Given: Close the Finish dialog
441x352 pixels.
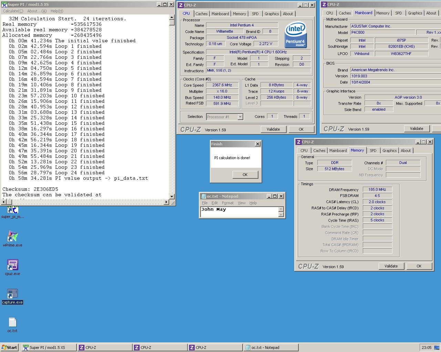Looking at the screenshot, I should tap(257, 144).
